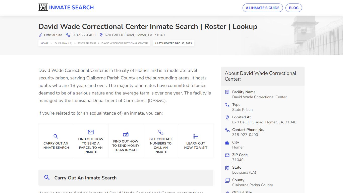Click the envelope icon in the send parcel card

point(91,132)
